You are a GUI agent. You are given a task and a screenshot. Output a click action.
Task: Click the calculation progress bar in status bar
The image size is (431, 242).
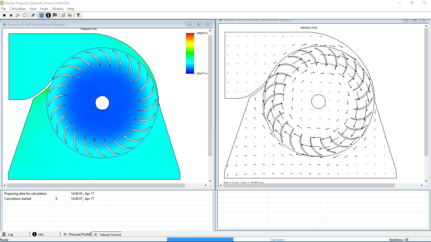[200, 240]
